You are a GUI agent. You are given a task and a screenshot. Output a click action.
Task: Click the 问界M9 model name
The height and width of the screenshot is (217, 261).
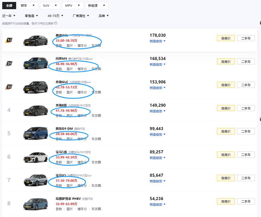[x=61, y=59]
